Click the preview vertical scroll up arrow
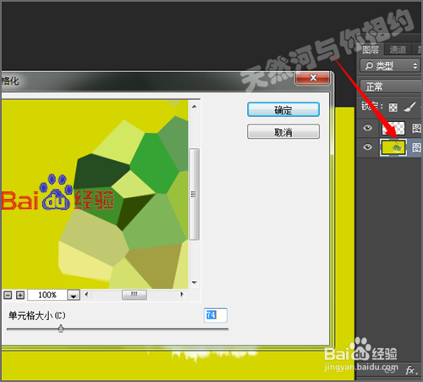 [194, 107]
